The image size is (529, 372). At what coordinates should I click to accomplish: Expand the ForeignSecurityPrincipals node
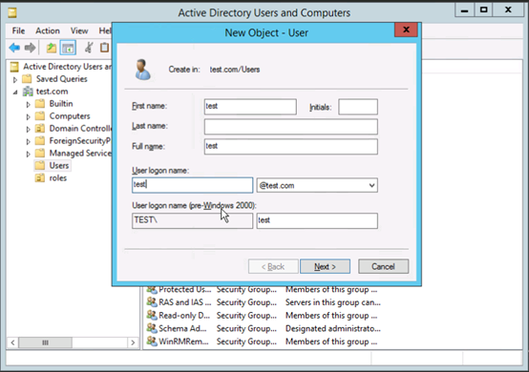(28, 141)
